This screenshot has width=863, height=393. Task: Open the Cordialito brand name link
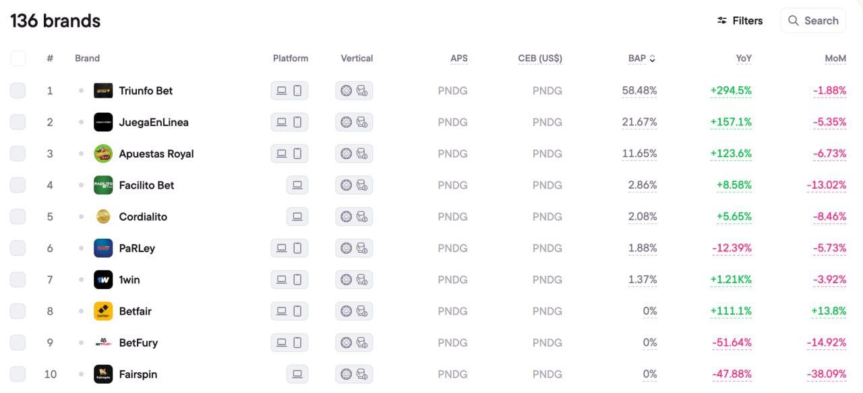[143, 216]
